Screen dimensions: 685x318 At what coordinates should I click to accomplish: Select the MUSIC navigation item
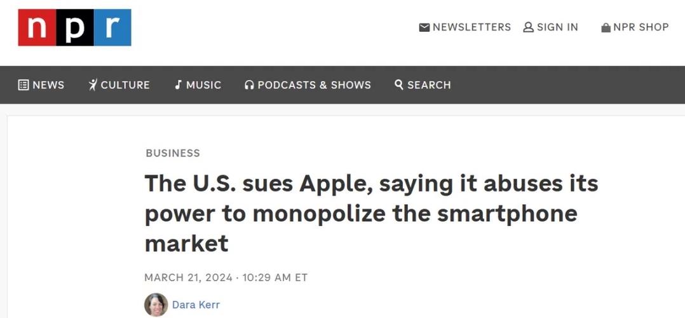click(198, 85)
